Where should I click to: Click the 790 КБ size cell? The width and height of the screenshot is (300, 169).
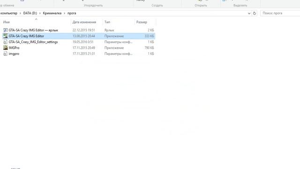[x=149, y=48]
